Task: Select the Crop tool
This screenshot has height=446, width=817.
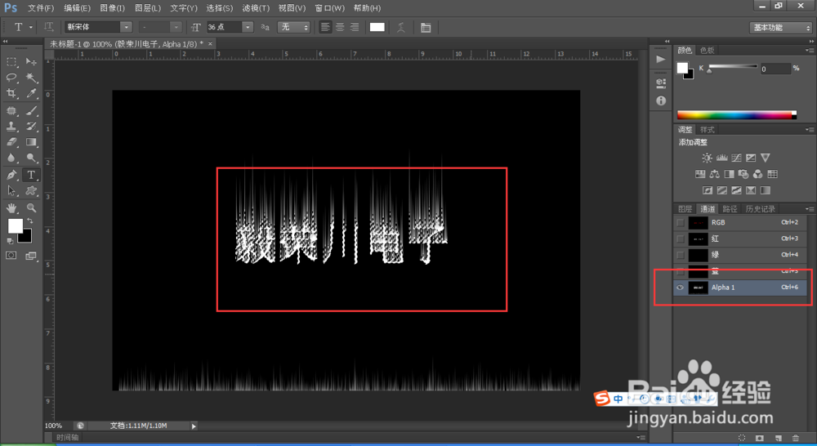Action: click(11, 93)
